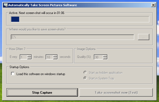Open the folder browse '...' button
The width and height of the screenshot is (159, 102).
point(143,37)
